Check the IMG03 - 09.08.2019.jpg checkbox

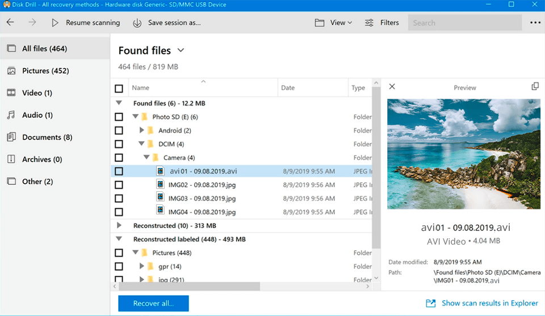(x=119, y=198)
